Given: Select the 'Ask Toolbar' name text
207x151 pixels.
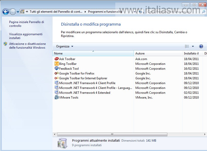Looking at the screenshot, I should (x=67, y=59).
